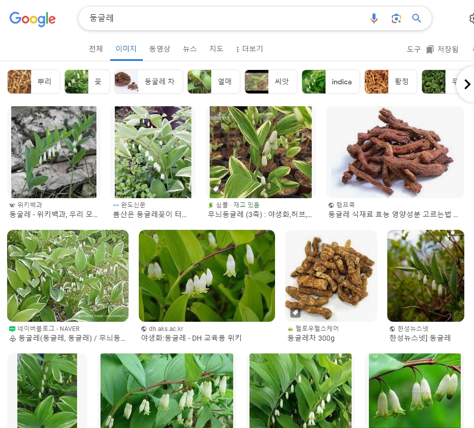Switch to the 뉴스 tab
Screen dimensions: 474x428
point(189,49)
